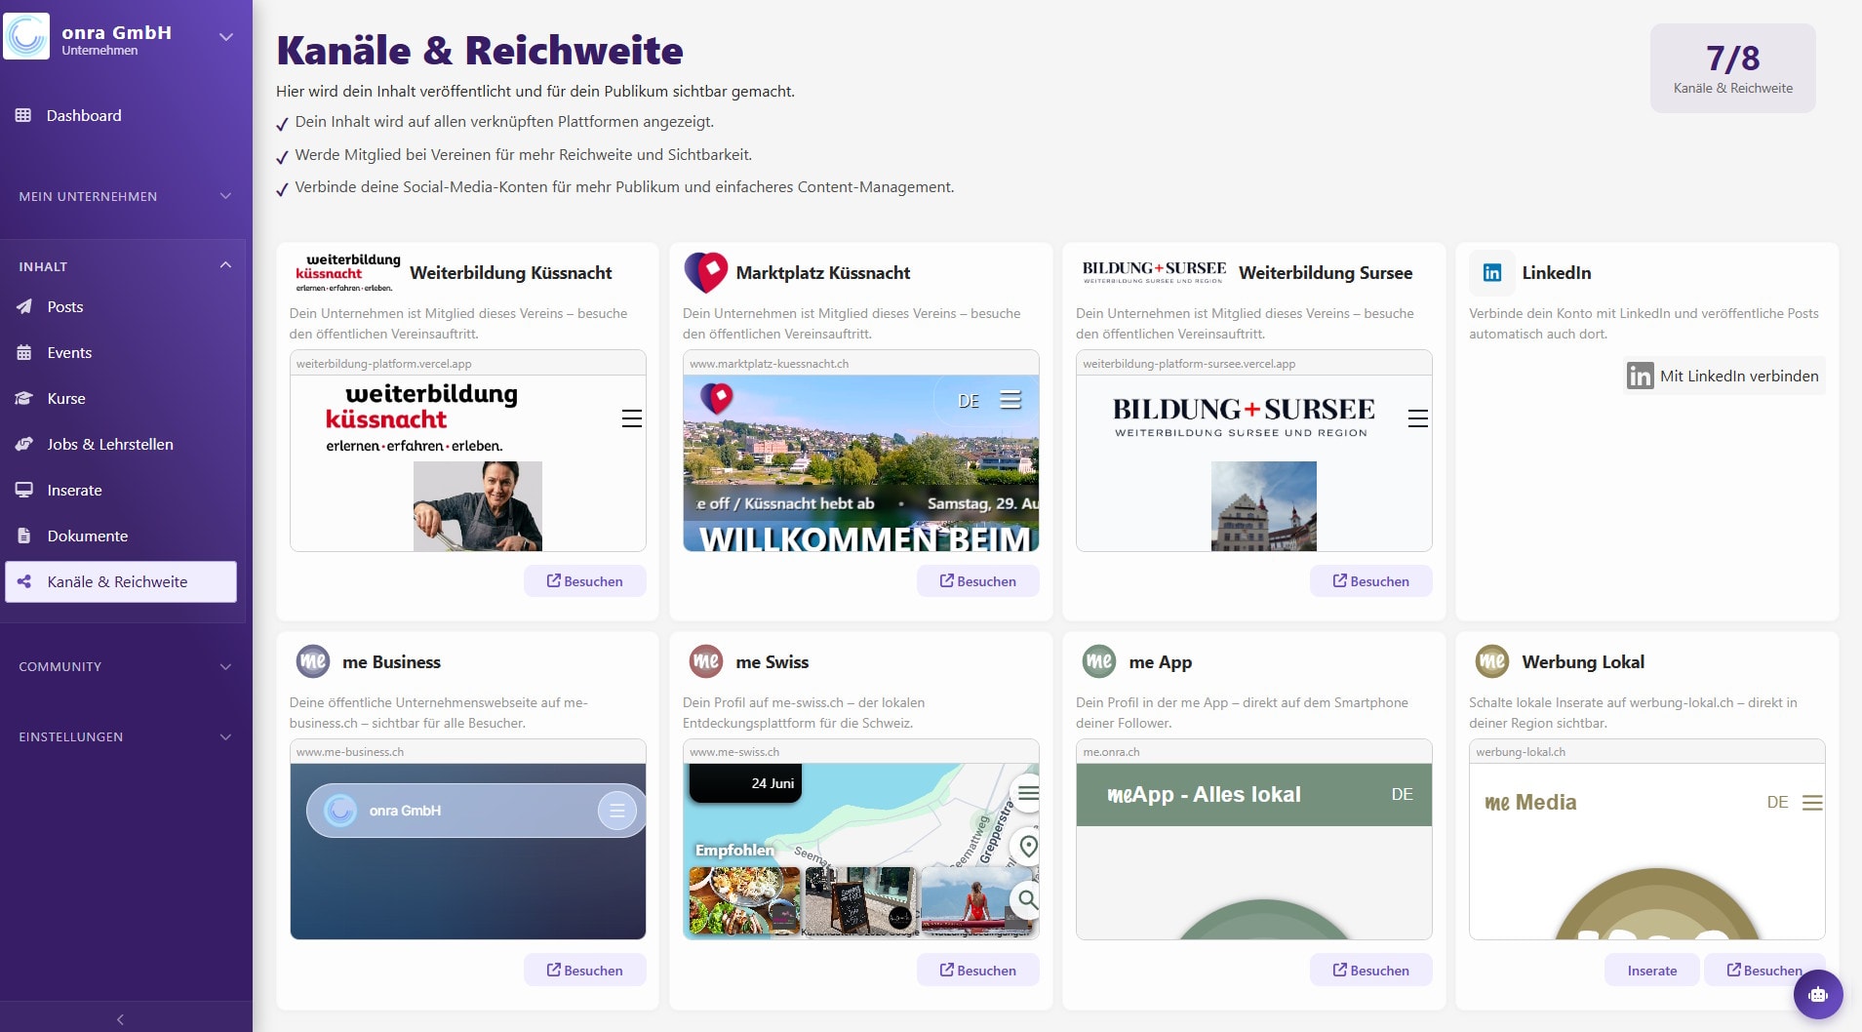Click the Dashboard grid icon
1862x1032 pixels.
coord(23,115)
